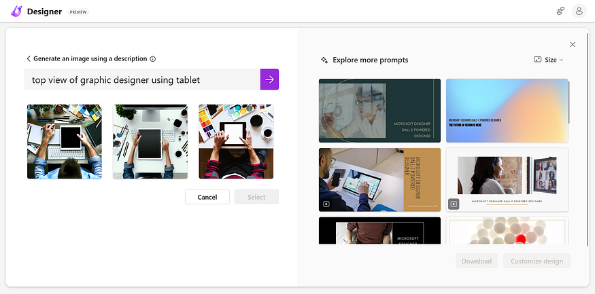This screenshot has height=294, width=595.
Task: Open the user account profile icon
Action: [x=579, y=12]
